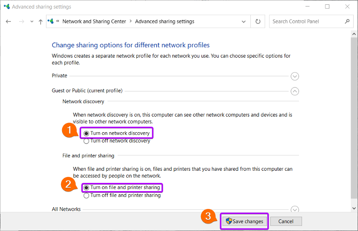Click the scrollbar up arrow
The image size is (358, 231).
click(354, 34)
